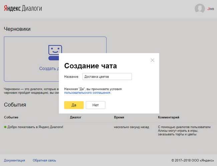
Task: Click the Время column header
Action: (x=119, y=117)
